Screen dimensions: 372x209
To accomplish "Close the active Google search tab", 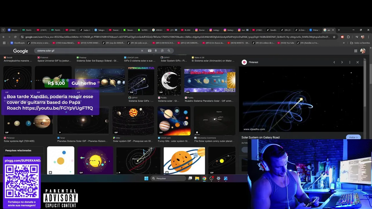I will 333,30.
